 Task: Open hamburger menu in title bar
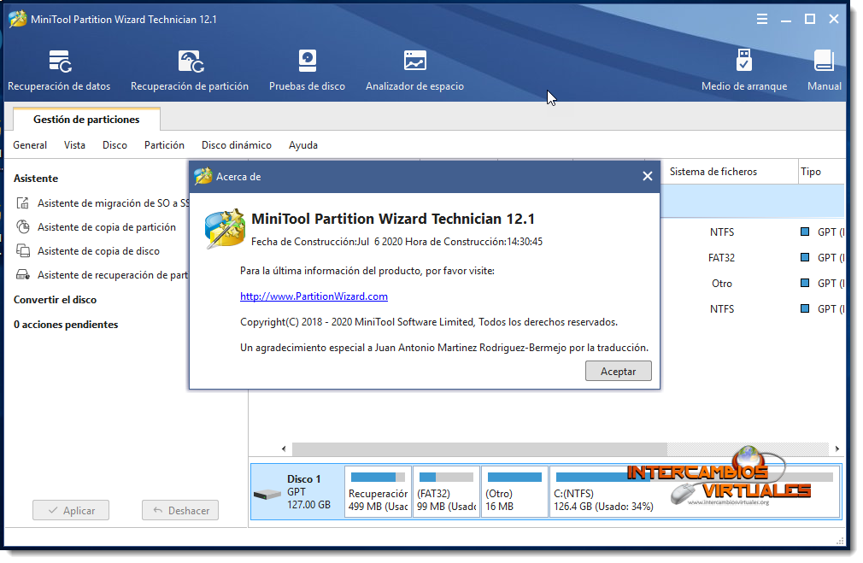(x=761, y=20)
